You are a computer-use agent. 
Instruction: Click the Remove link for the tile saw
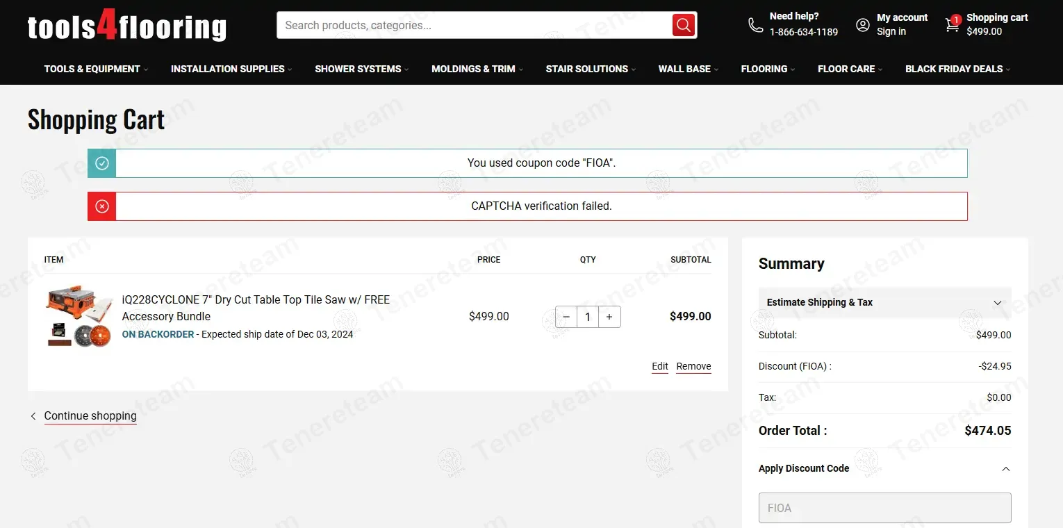tap(693, 366)
